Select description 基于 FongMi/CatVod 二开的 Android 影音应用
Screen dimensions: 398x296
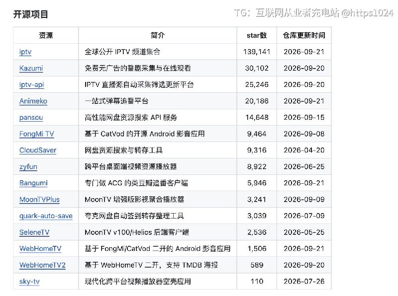tap(158, 249)
